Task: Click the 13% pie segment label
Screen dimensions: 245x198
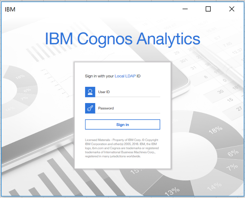Action: click(172, 190)
